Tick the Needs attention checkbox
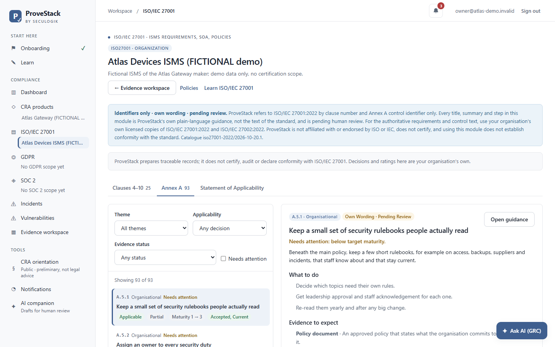The height and width of the screenshot is (347, 555). coord(223,259)
